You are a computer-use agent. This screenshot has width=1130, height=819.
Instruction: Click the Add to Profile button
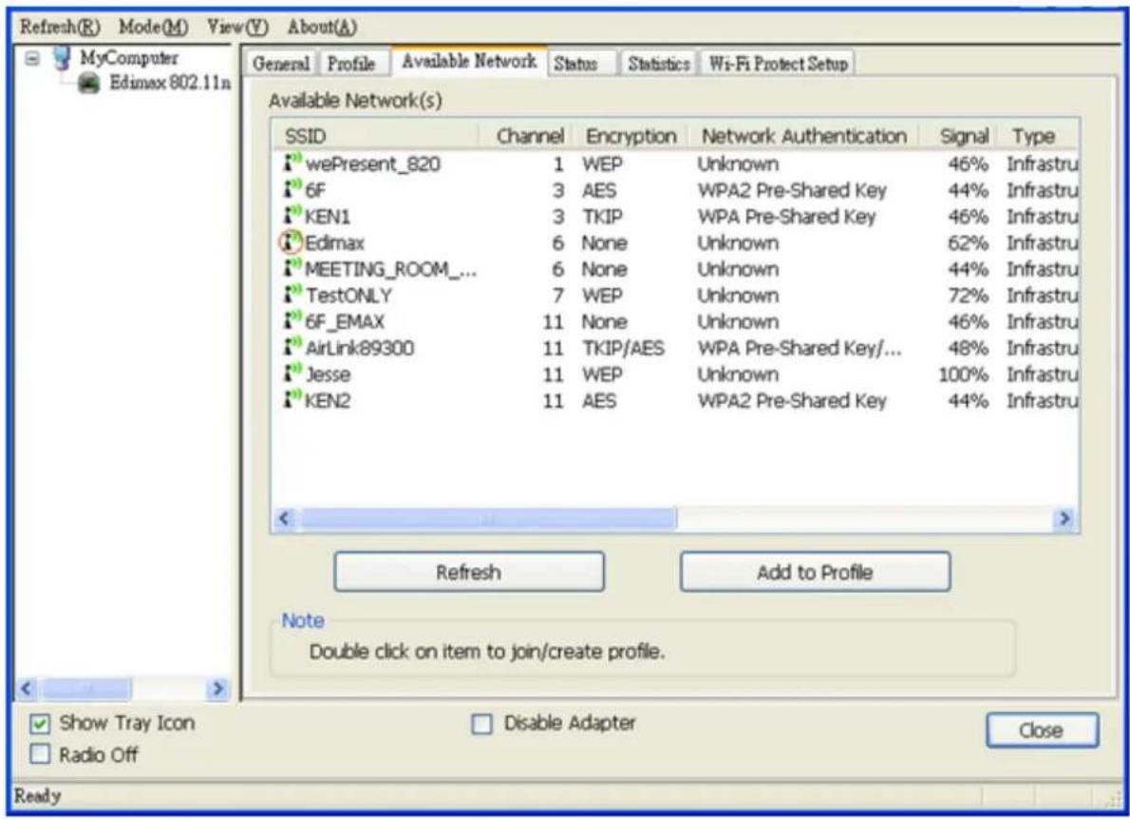tap(815, 572)
